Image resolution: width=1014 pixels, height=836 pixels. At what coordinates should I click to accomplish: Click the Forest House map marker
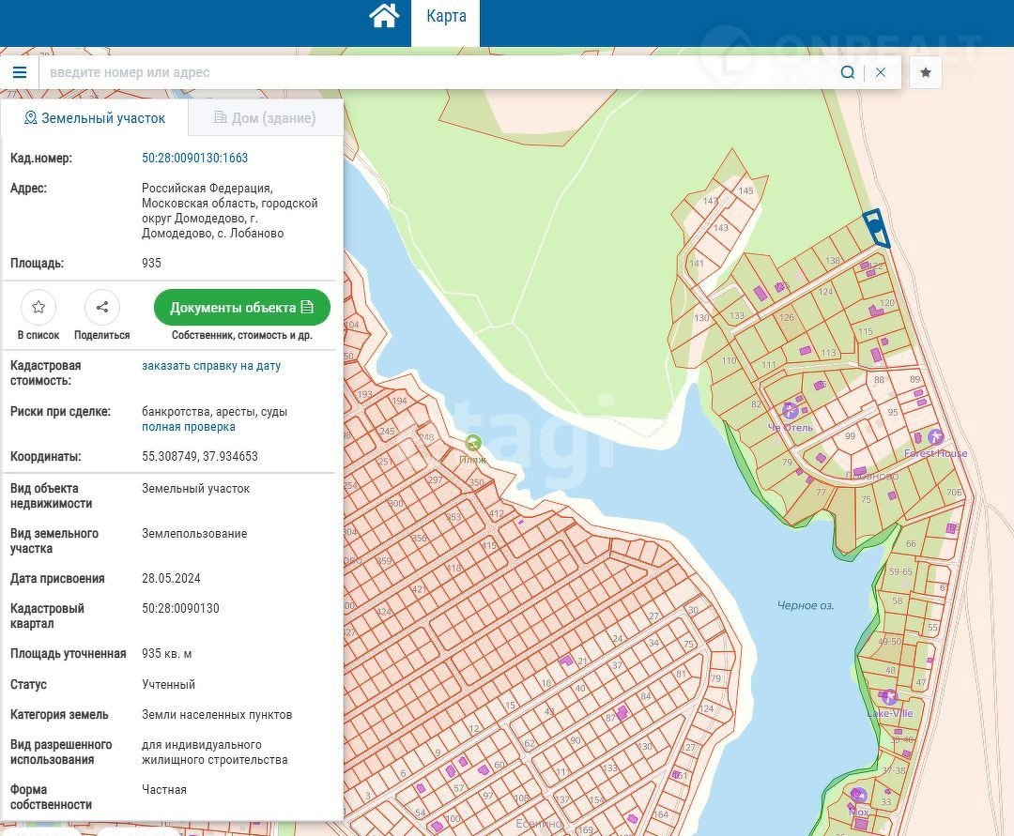tap(935, 437)
